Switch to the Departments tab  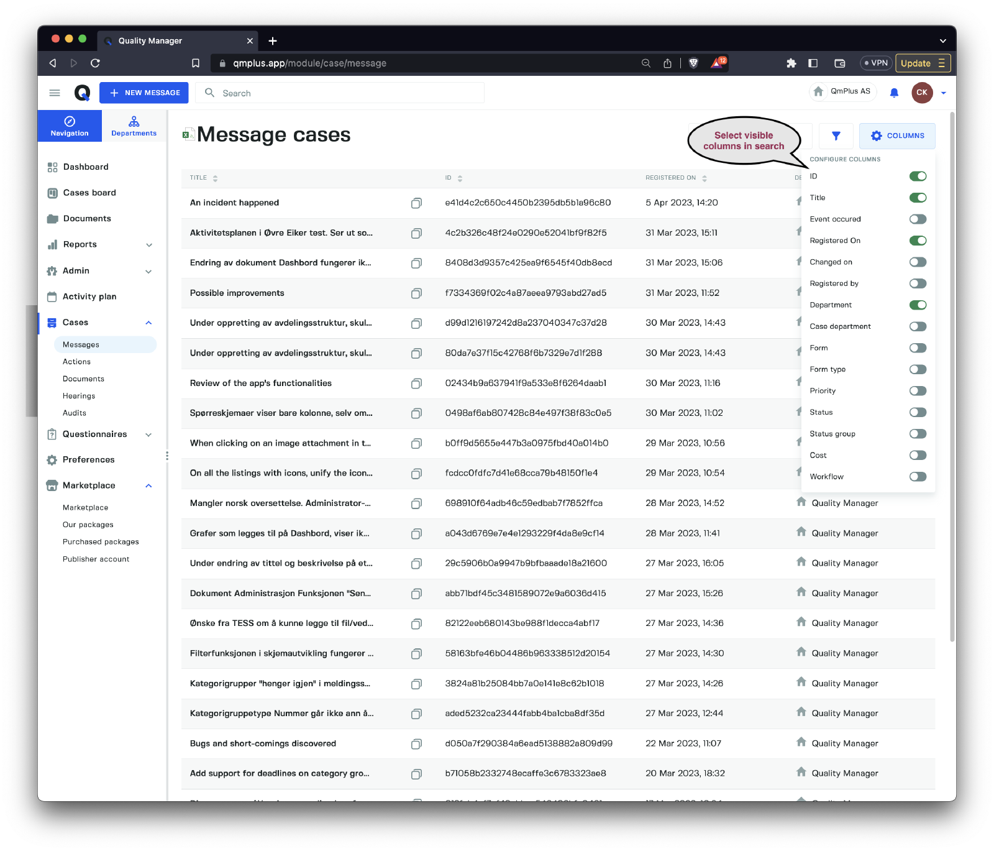click(134, 126)
